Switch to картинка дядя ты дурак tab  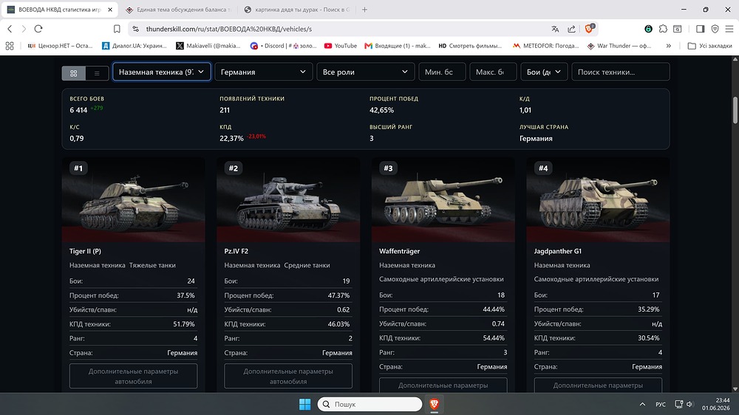298,10
